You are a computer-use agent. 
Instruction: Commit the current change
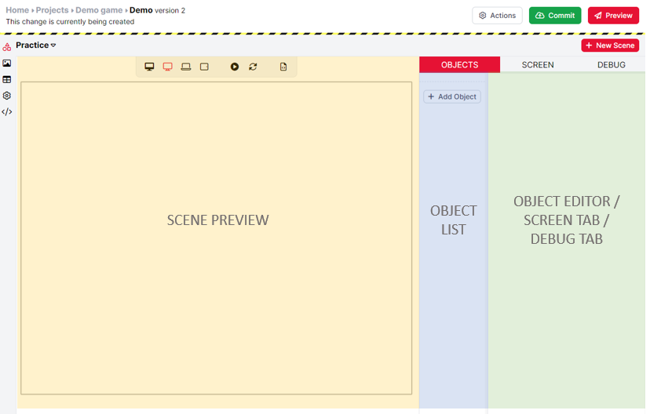click(555, 16)
